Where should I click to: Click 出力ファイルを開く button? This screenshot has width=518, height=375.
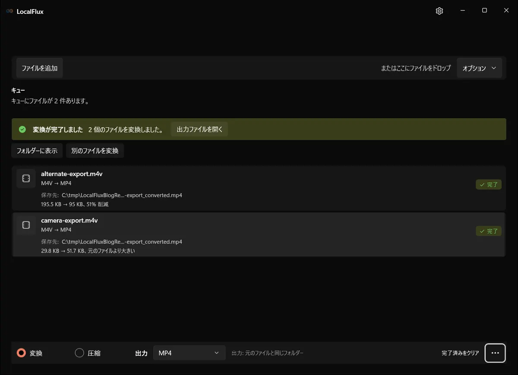(x=199, y=129)
